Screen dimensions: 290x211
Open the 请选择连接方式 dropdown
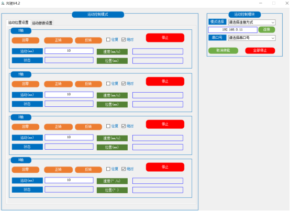252,23
